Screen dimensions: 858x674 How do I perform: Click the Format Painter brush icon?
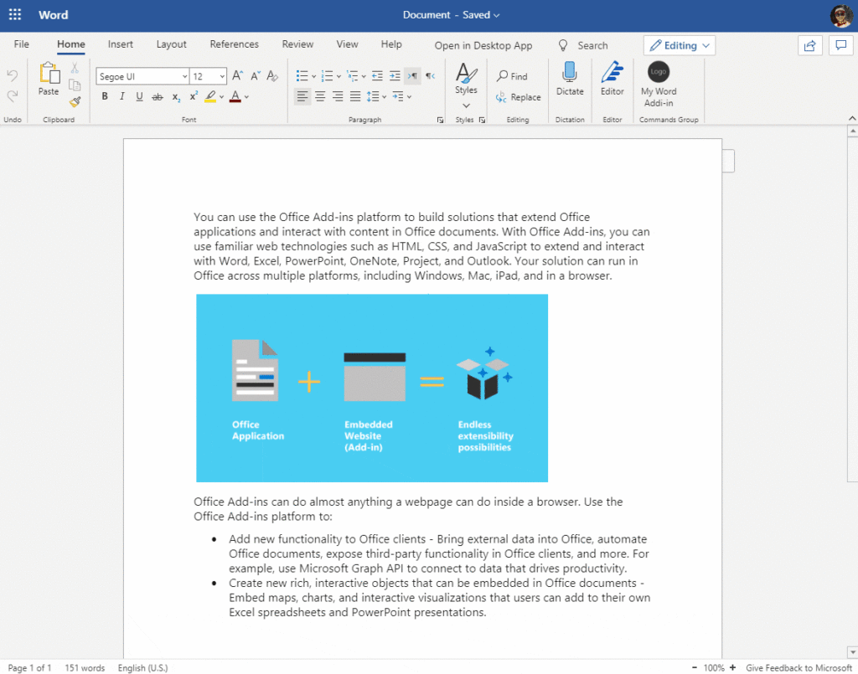pyautogui.click(x=75, y=101)
